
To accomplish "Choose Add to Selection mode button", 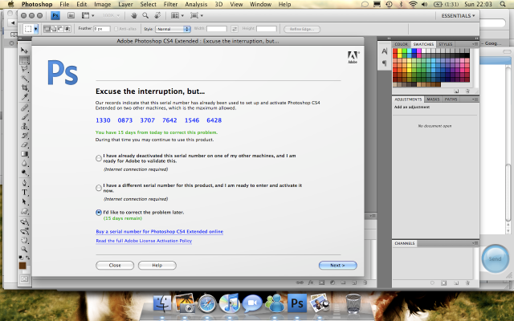I will (54, 29).
